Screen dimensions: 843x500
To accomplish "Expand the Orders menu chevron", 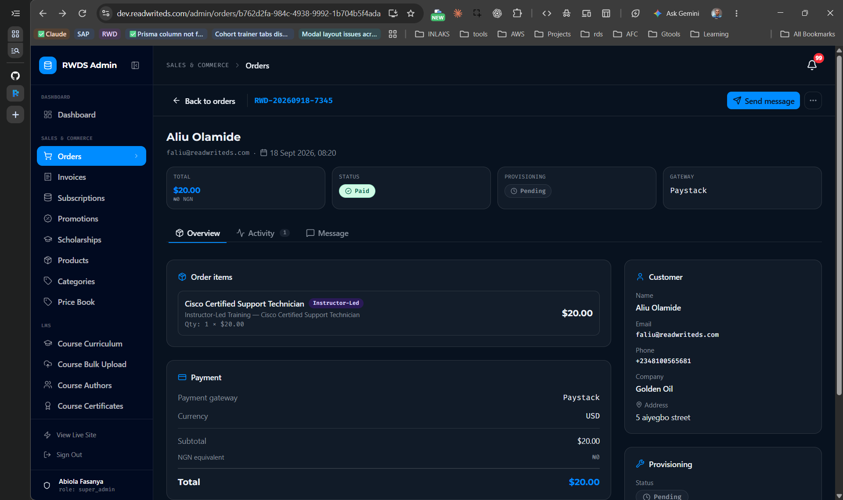I will (x=136, y=156).
